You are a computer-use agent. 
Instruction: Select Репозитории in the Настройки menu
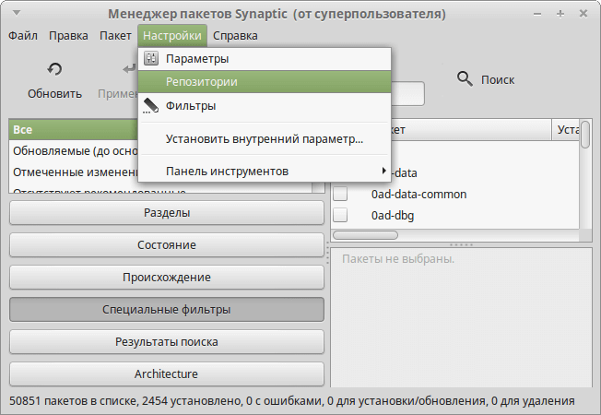tap(265, 82)
